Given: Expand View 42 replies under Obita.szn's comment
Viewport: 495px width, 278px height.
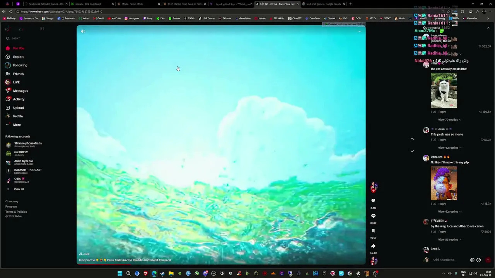Looking at the screenshot, I should [449, 212].
